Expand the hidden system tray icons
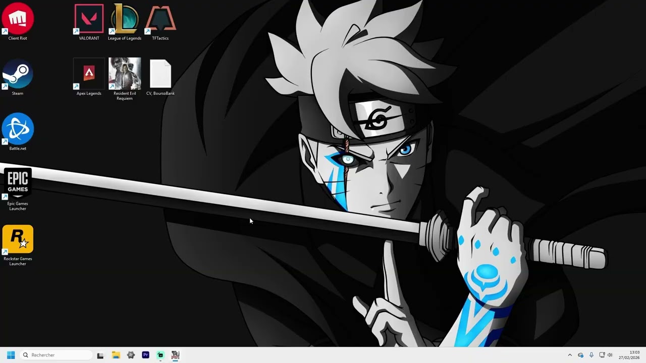Screen dimensions: 646x363 (x=570, y=355)
